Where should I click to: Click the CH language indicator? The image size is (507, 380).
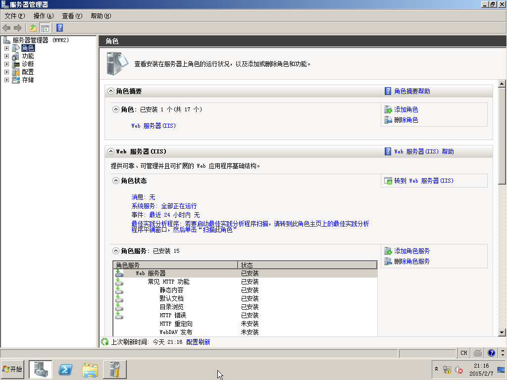pyautogui.click(x=463, y=353)
